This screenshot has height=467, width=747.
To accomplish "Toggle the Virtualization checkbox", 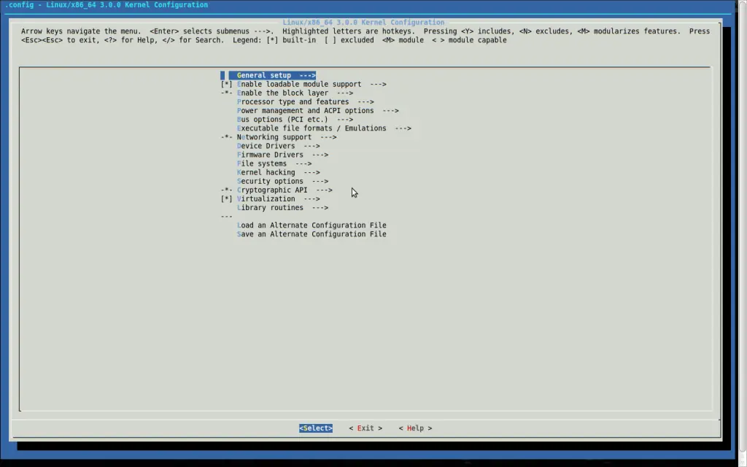I will [226, 198].
